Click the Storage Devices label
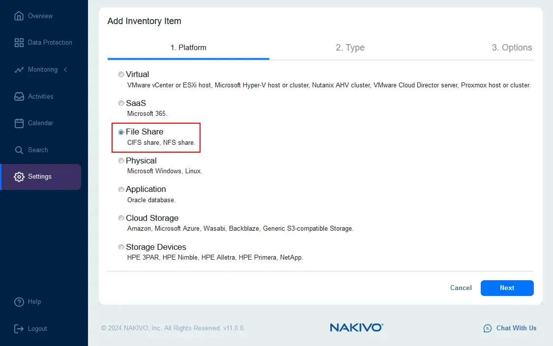 [x=156, y=247]
